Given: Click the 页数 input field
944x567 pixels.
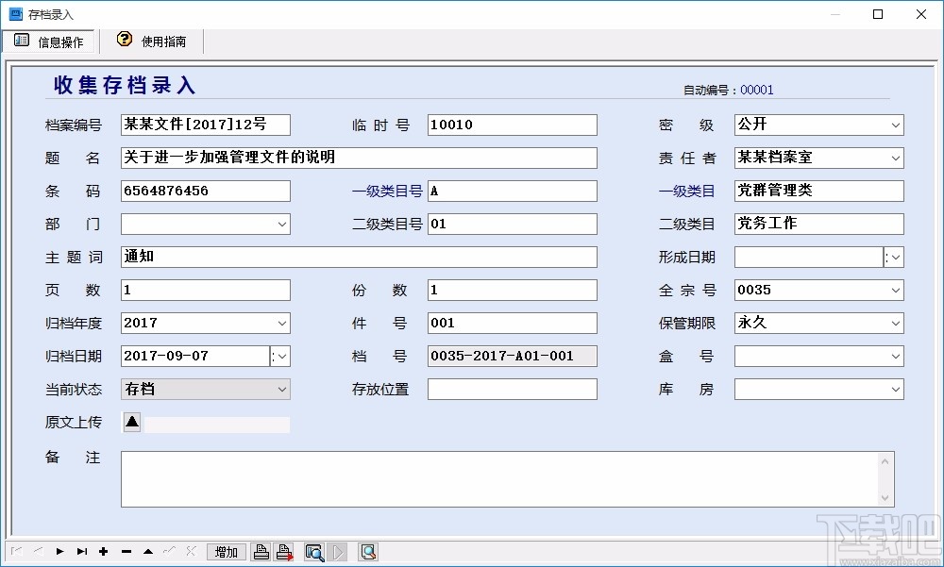Looking at the screenshot, I should [x=205, y=291].
